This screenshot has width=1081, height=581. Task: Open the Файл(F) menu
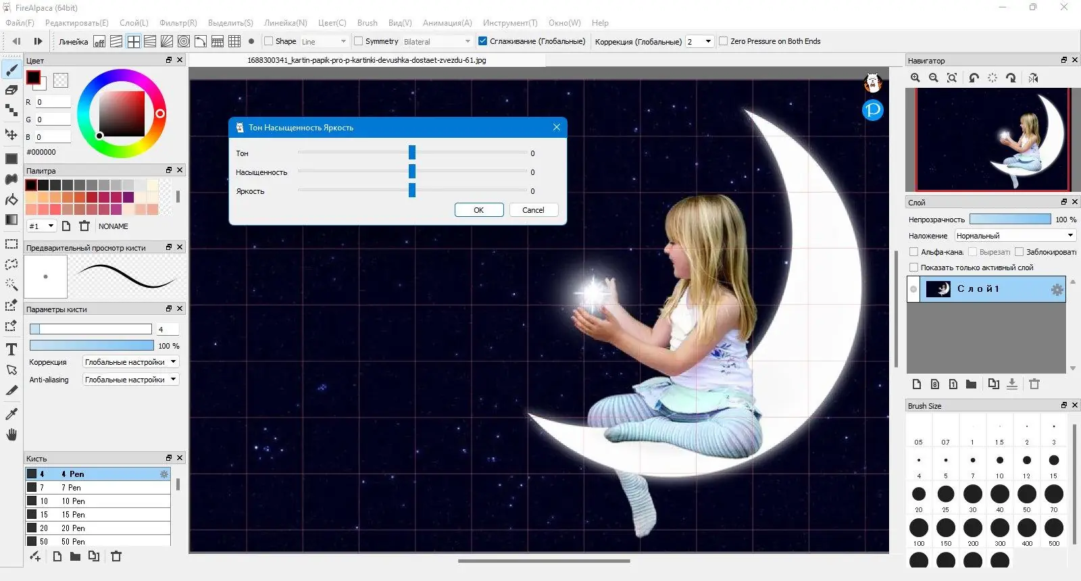(x=20, y=23)
